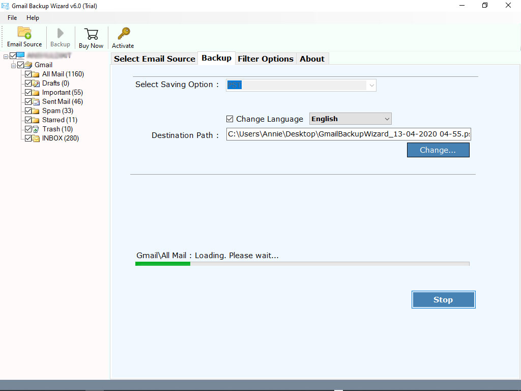Image resolution: width=521 pixels, height=391 pixels.
Task: Select the INBOX (280) row
Action: 60,138
